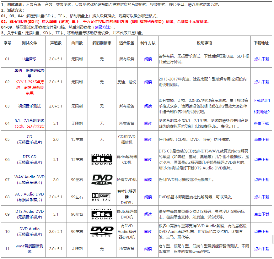The width and height of the screenshot is (274, 259).
Task: Open the U盘音乐 test file link
Action: coord(30,59)
